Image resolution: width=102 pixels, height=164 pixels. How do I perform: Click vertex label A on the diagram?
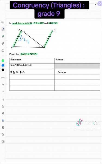point(19,30)
